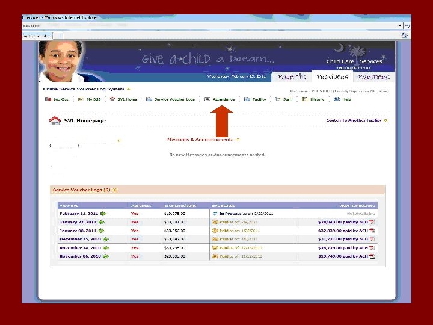Click the Estimated Amt column header
Image resolution: width=433 pixels, height=325 pixels.
pyautogui.click(x=180, y=206)
